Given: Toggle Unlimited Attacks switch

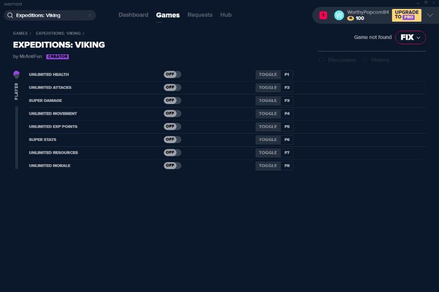Looking at the screenshot, I should (172, 88).
